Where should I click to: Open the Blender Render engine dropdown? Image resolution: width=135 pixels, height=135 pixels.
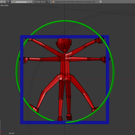tap(42, 2)
